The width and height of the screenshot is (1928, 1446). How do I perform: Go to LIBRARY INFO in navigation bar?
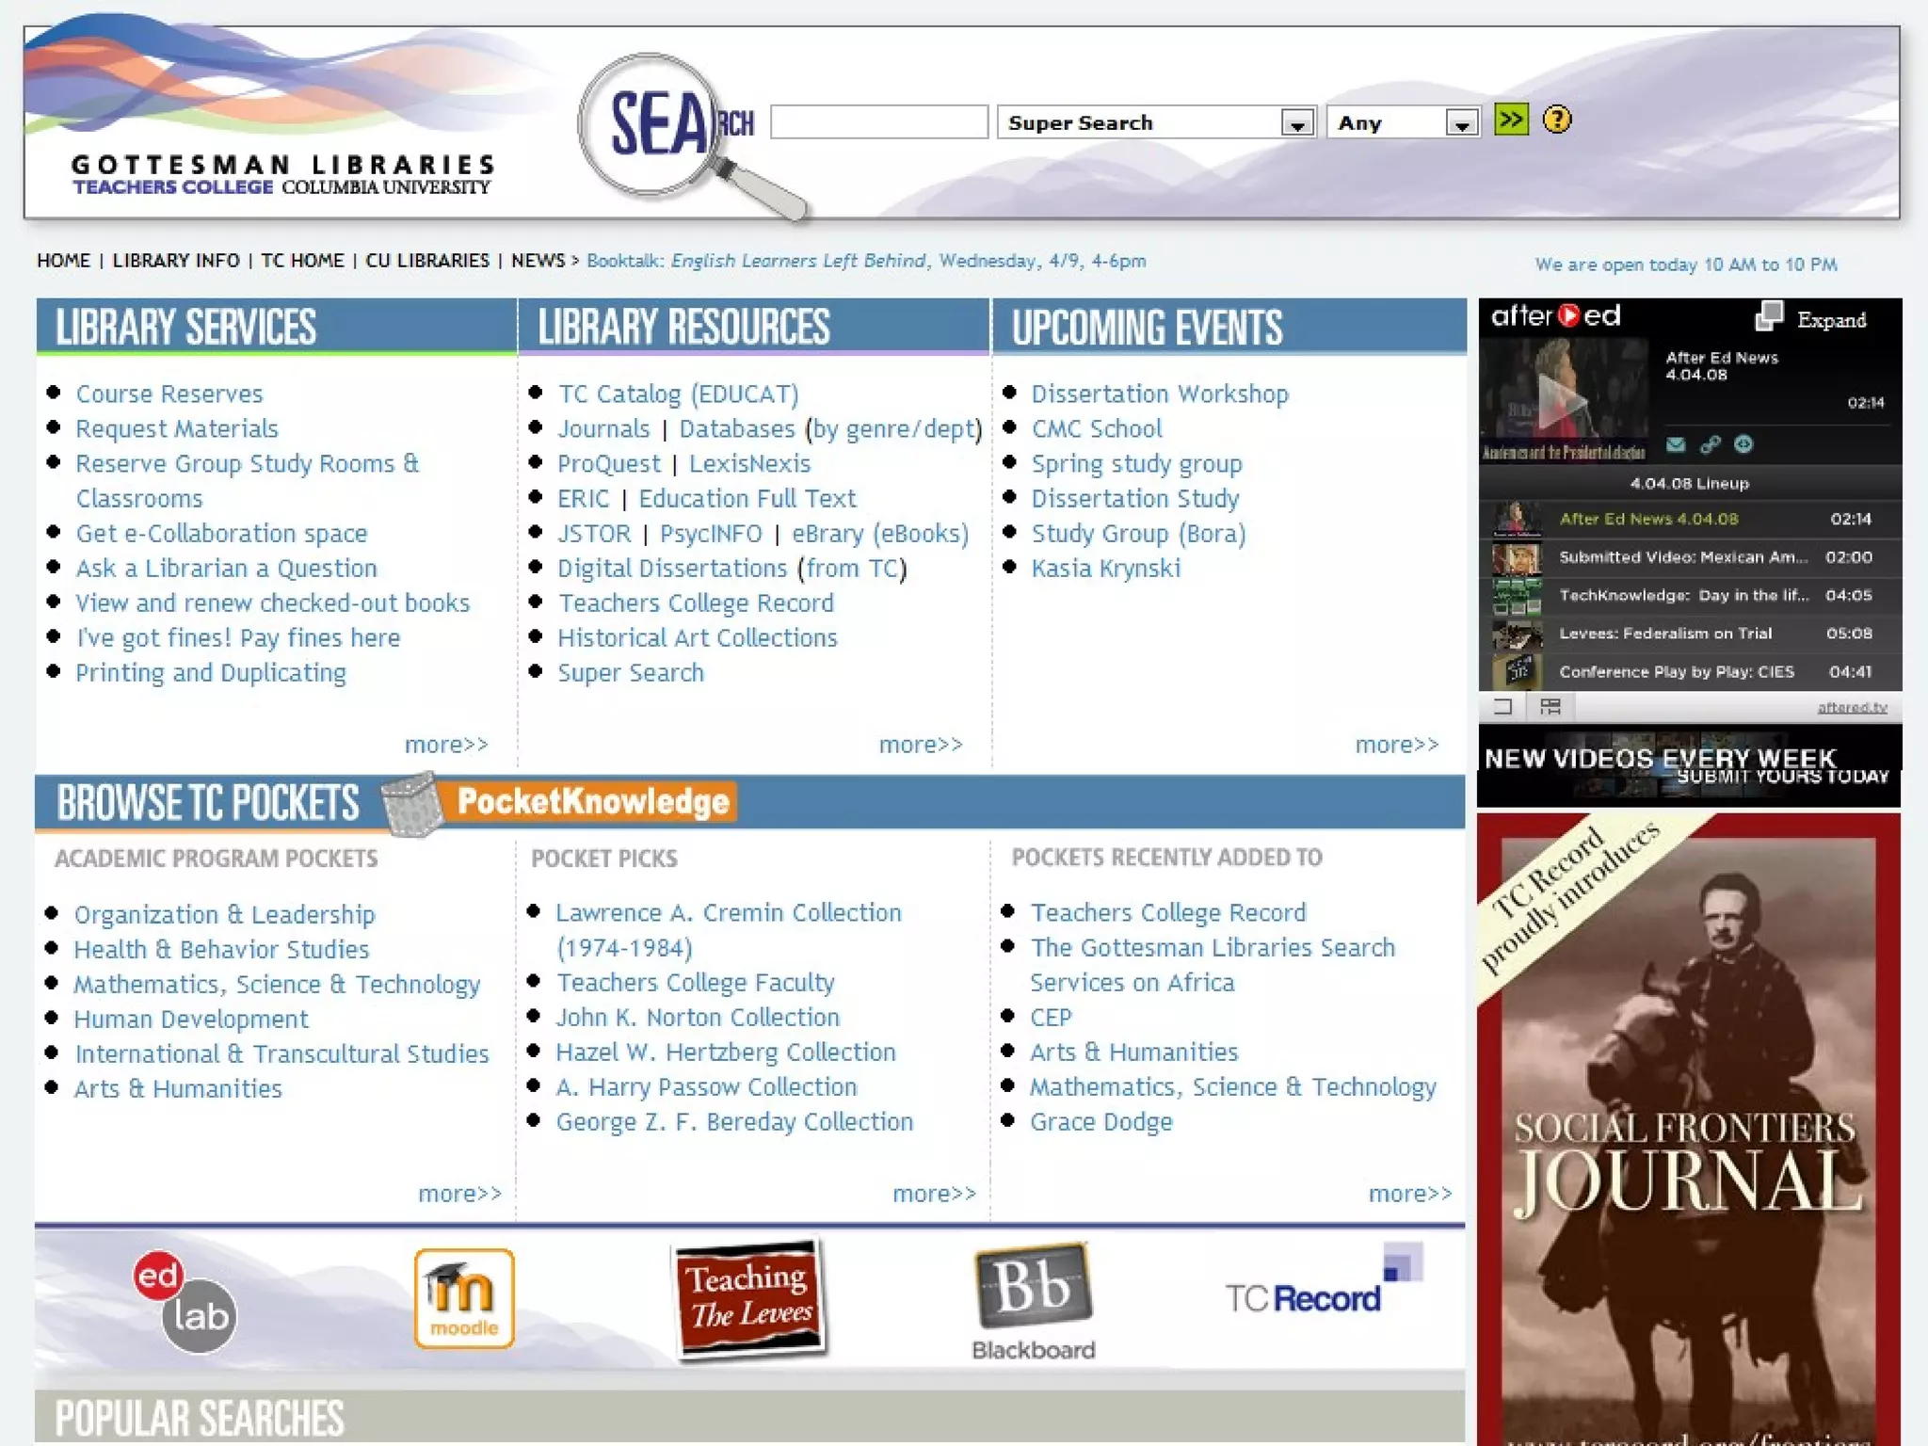pyautogui.click(x=176, y=261)
